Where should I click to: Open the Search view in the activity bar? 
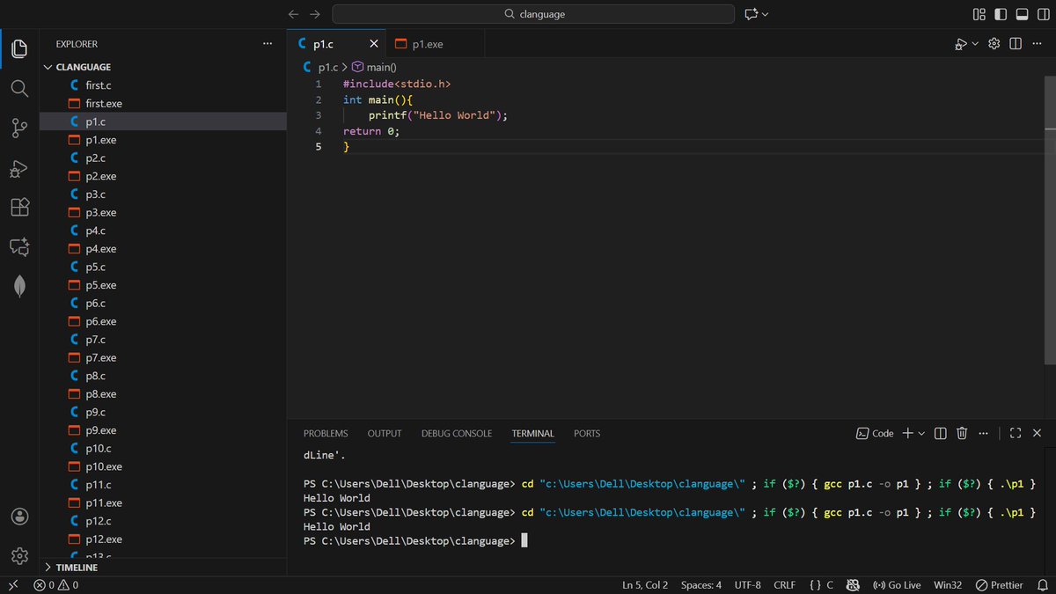pos(18,87)
